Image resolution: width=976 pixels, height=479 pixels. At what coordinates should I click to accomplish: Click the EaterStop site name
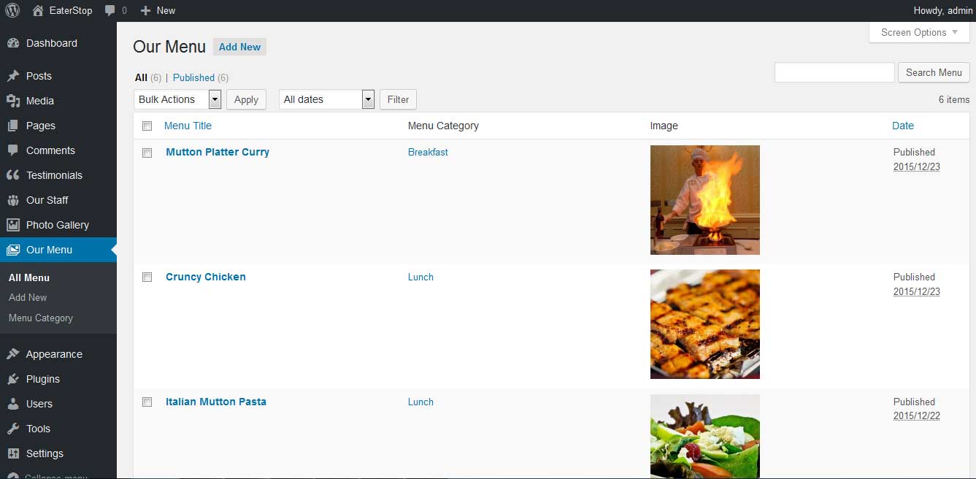[71, 10]
